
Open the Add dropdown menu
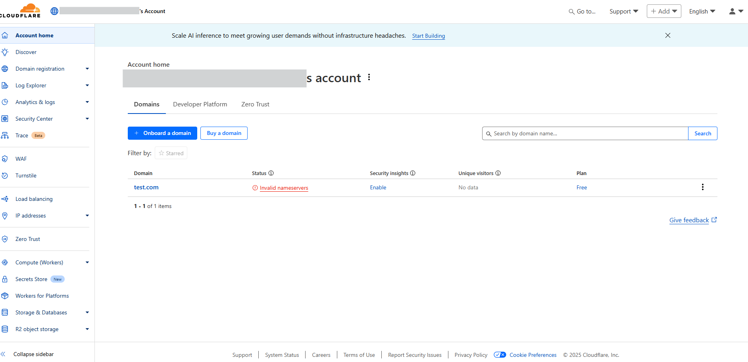pos(664,11)
